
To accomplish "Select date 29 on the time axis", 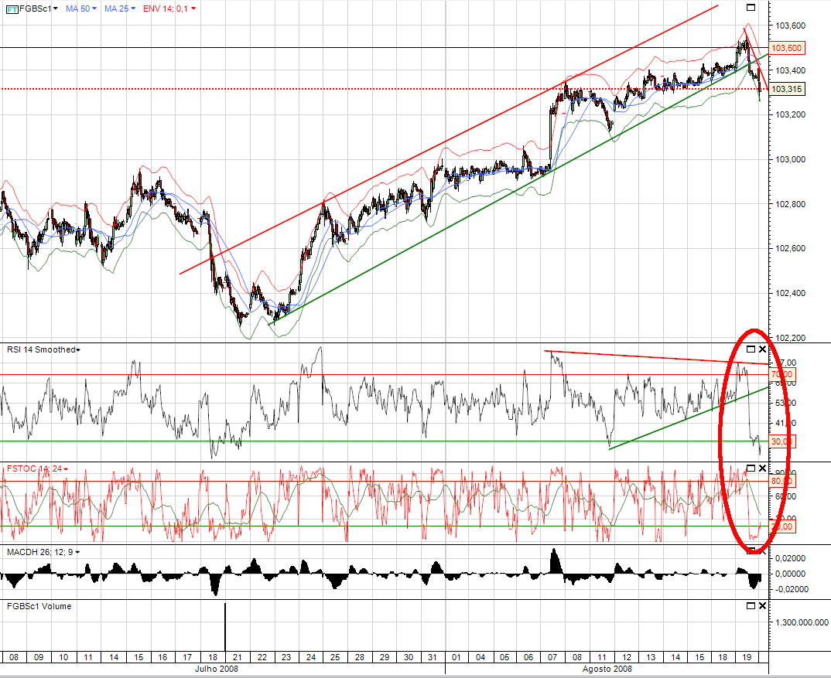I will click(385, 657).
